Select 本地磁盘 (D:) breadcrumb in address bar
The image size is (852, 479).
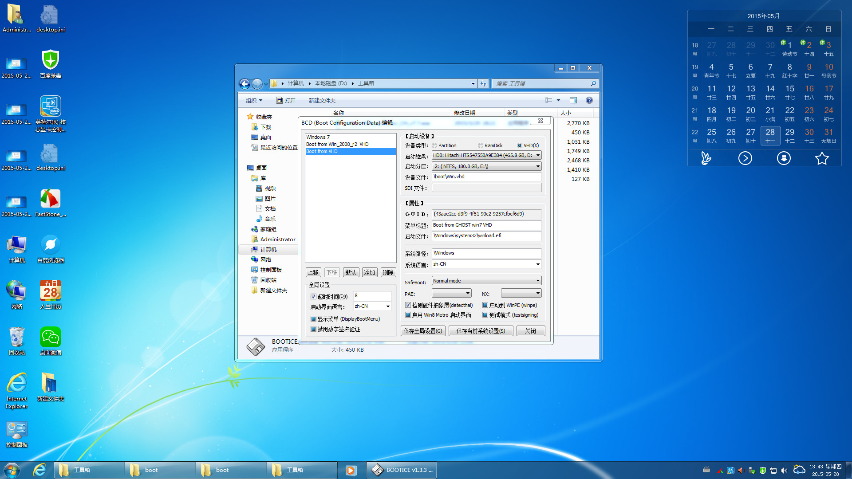pyautogui.click(x=331, y=83)
